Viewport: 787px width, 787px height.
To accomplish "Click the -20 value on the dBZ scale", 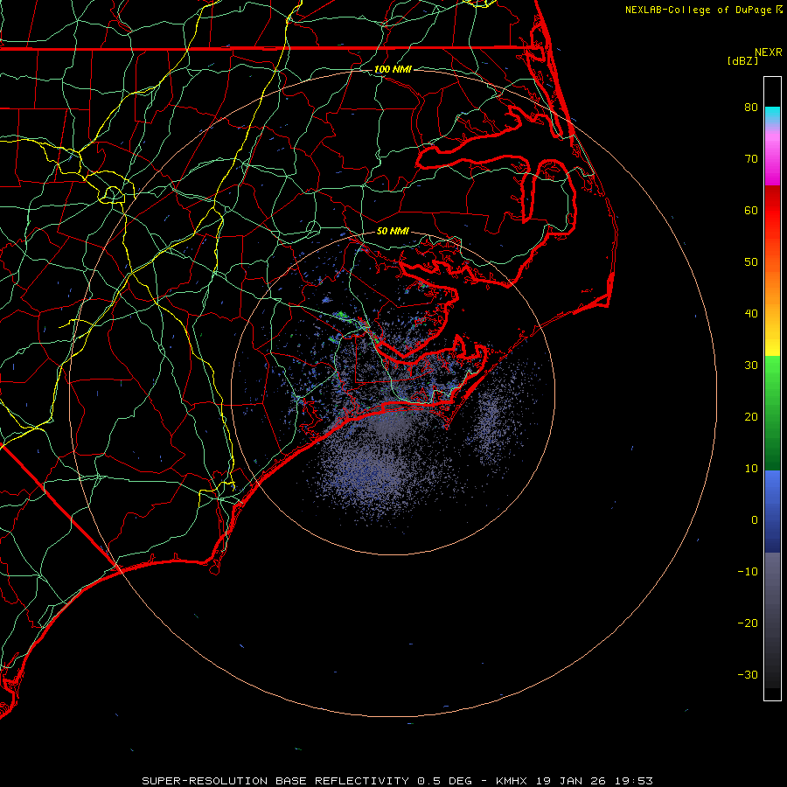I will 748,623.
